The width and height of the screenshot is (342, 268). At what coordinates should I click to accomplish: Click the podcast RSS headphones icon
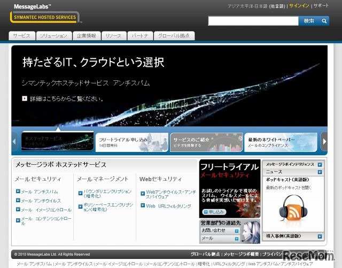tap(293, 209)
